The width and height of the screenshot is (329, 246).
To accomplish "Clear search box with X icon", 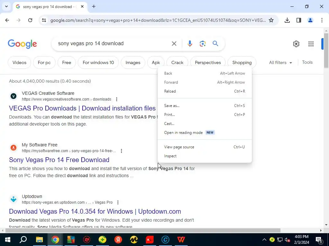I will coord(174,44).
